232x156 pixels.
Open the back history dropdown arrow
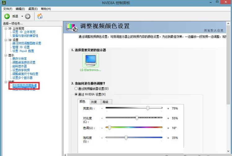pyautogui.click(x=22, y=16)
